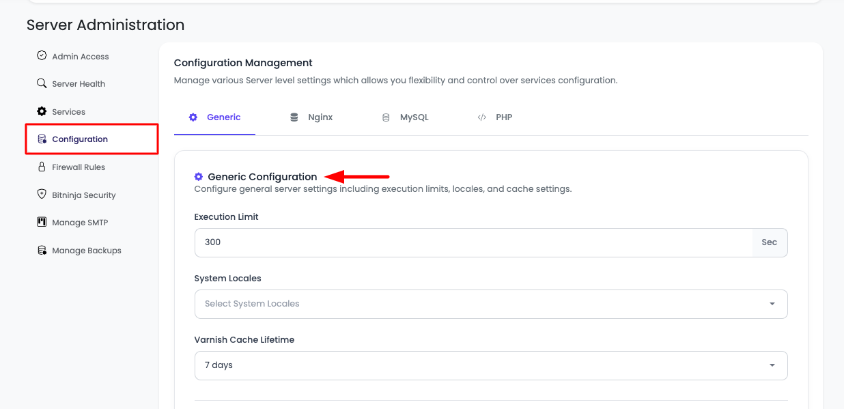The width and height of the screenshot is (844, 409).
Task: Select the Server Health magnifier icon
Action: 42,83
